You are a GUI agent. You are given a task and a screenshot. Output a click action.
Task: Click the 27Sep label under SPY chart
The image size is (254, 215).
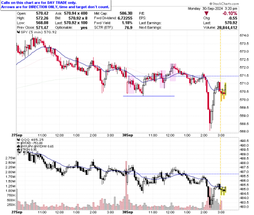[x=17, y=136]
